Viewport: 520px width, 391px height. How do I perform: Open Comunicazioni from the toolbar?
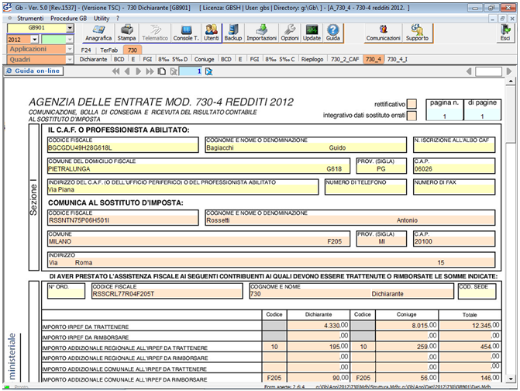[x=383, y=33]
